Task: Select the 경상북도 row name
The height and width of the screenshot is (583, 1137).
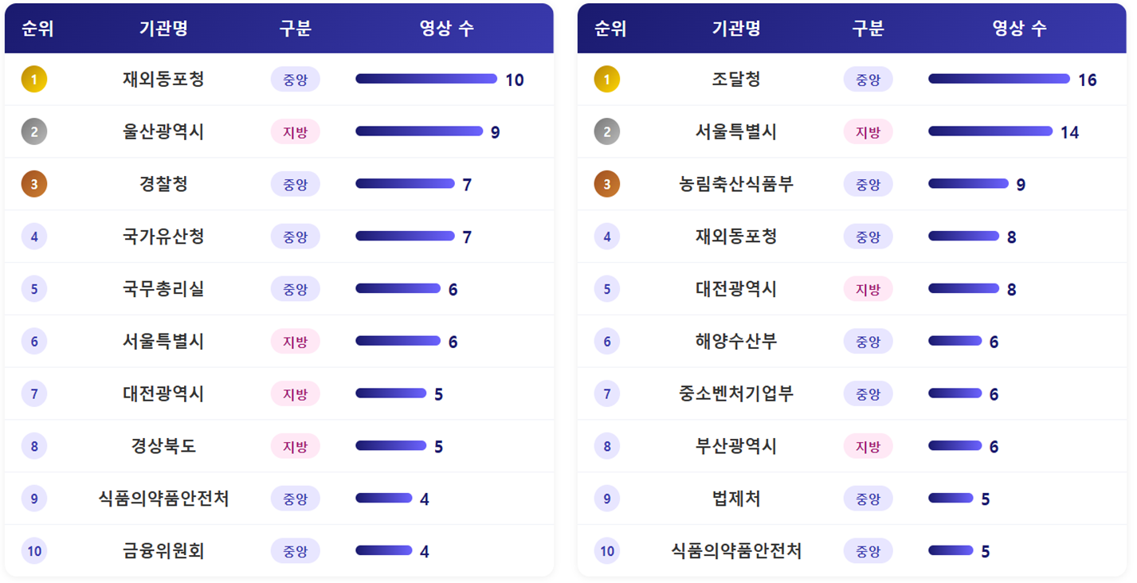Action: [163, 446]
